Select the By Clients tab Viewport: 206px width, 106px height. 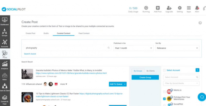[151, 71]
